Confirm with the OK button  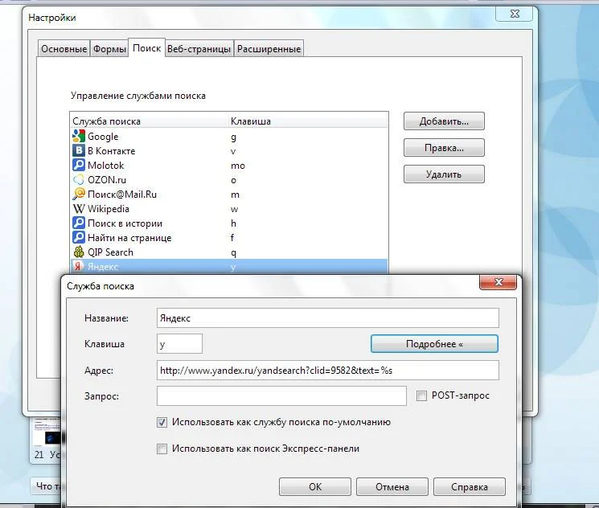coord(315,486)
